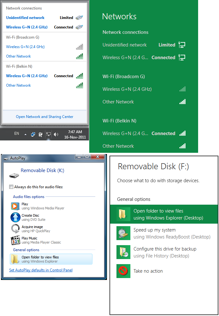Click the EN language indicator in the taskbar
This screenshot has height=316, width=219.
tap(16, 133)
